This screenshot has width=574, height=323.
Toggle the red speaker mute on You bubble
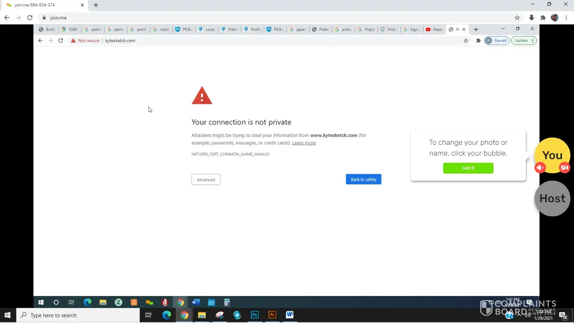click(x=540, y=168)
